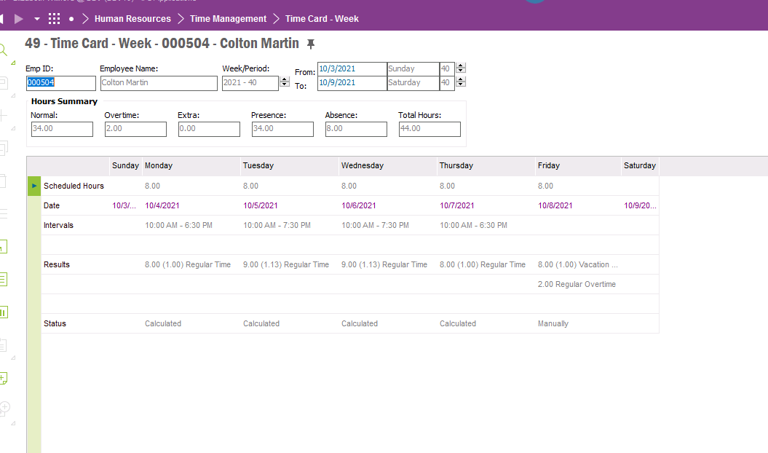Click Thursday interval 10:00 AM - 6:30 PM
This screenshot has width=768, height=453.
click(x=474, y=226)
